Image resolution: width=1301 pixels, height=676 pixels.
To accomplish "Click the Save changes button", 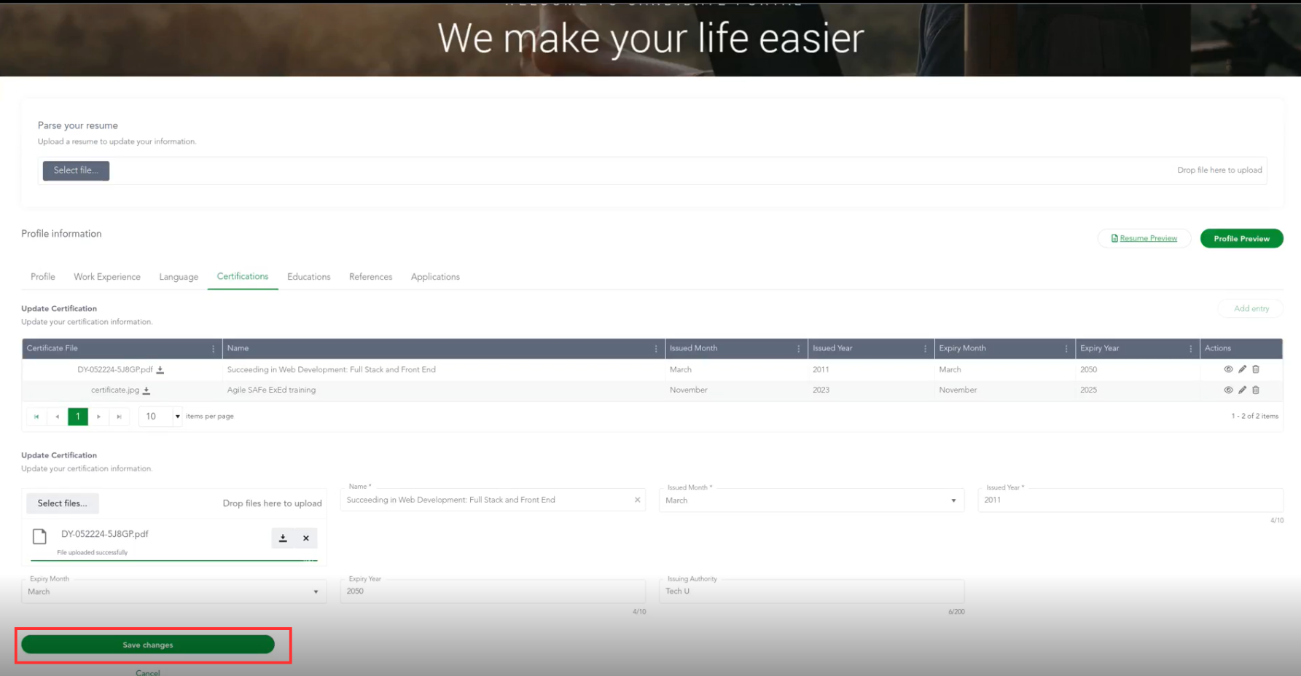I will coord(148,645).
